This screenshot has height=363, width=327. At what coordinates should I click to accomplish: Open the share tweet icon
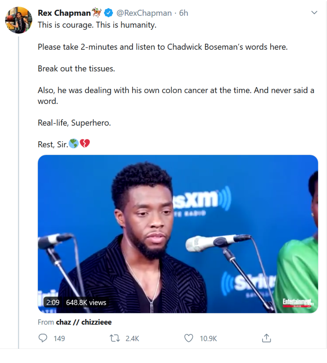[x=266, y=338]
